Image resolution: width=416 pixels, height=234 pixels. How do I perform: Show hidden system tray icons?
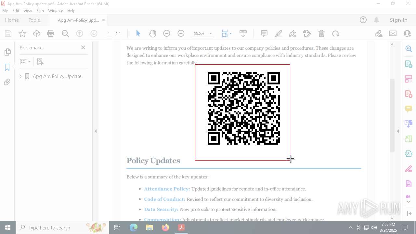pos(350,227)
